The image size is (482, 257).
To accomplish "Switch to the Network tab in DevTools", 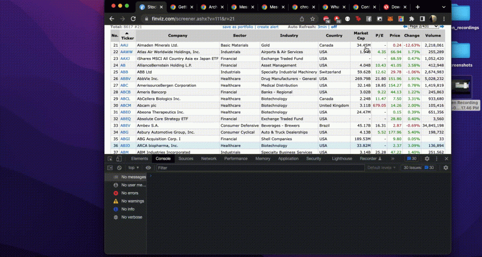I will (x=209, y=159).
